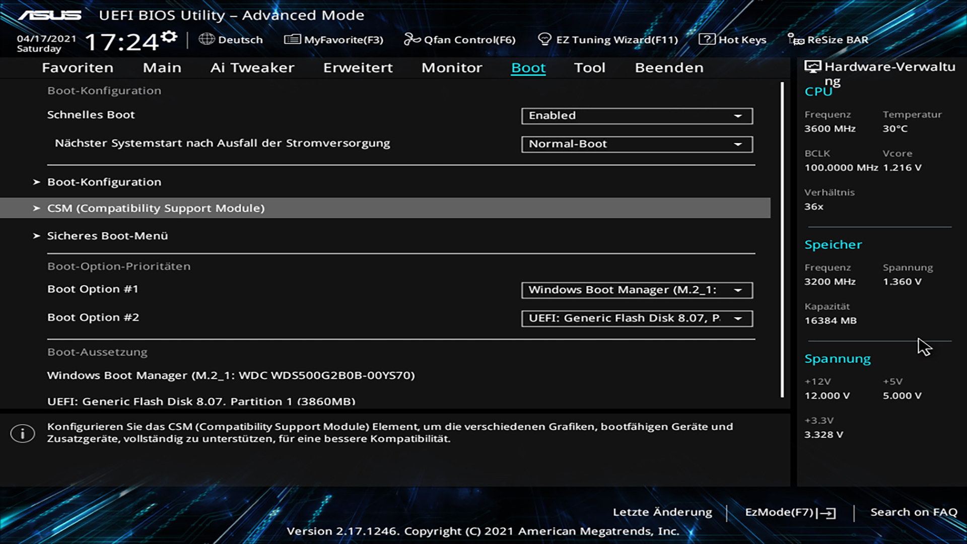Expand the Sicheres Boot-Menü submenu
The image size is (967, 544).
[x=107, y=236]
